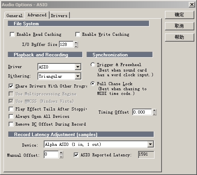Select Trigger & Freewheel radio button
Image resolution: width=197 pixels, height=175 pixels.
[x=93, y=65]
